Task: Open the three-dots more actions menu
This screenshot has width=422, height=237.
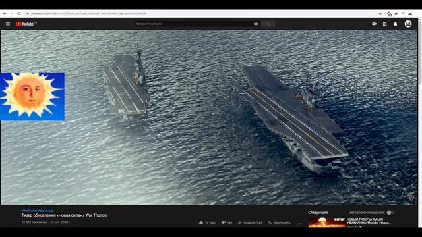Action: (x=299, y=223)
